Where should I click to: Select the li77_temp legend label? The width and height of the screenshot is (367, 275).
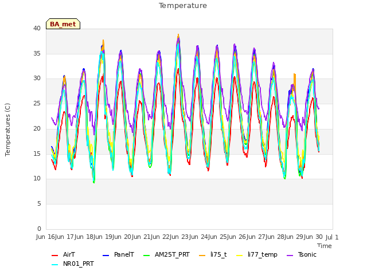(x=263, y=254)
